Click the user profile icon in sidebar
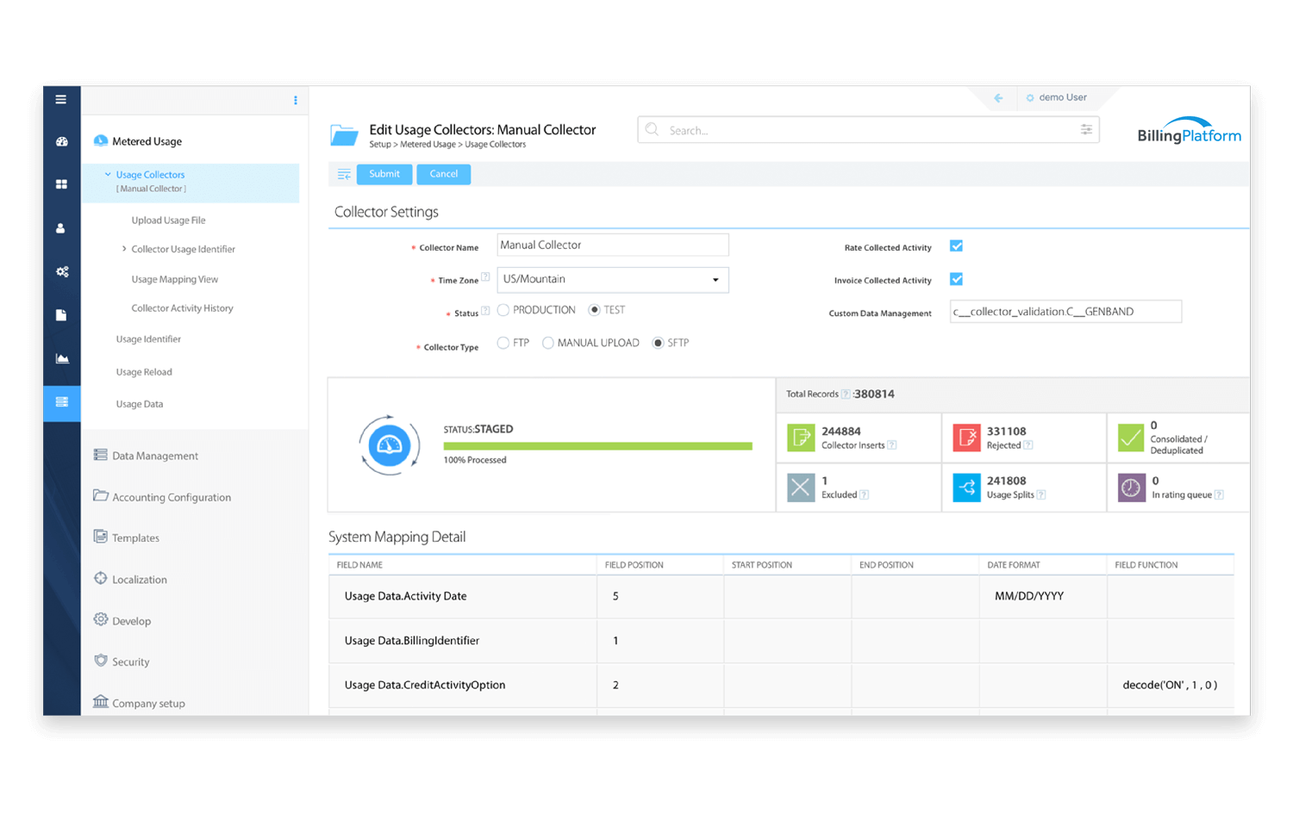The width and height of the screenshot is (1293, 820). pos(61,228)
